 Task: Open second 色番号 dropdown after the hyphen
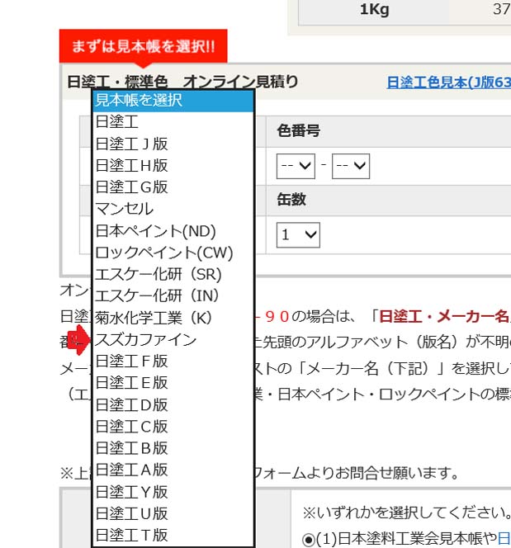351,166
